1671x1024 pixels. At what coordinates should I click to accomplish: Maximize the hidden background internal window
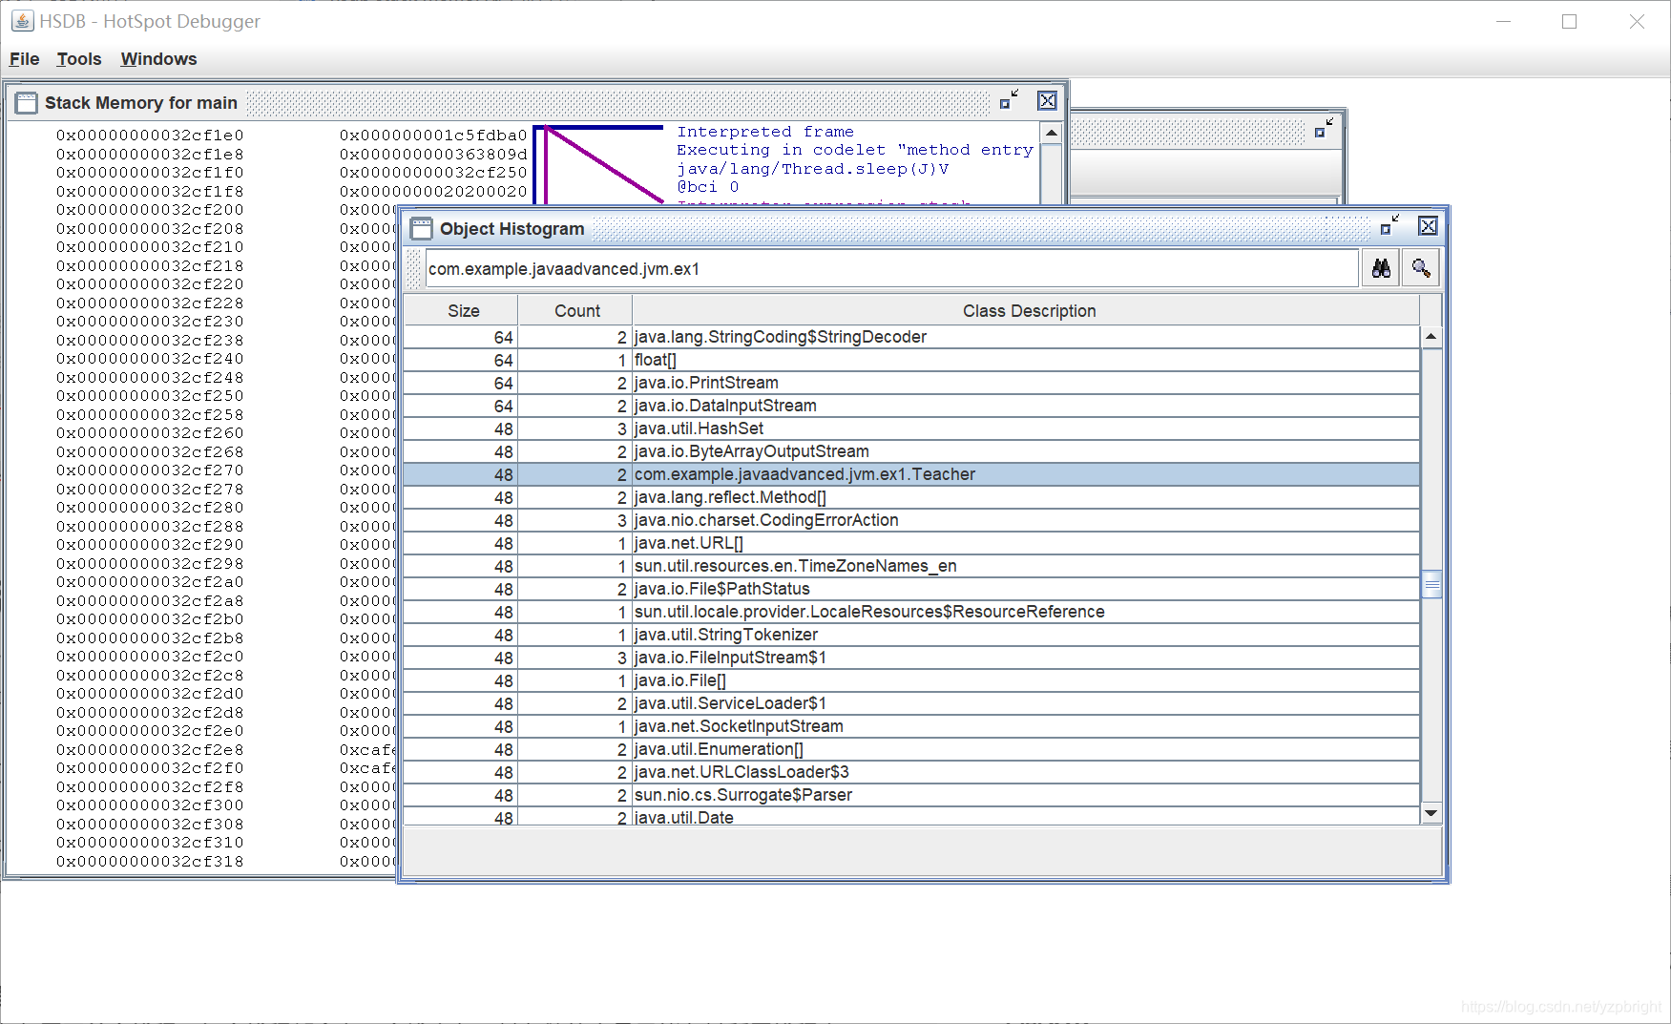pyautogui.click(x=1324, y=128)
